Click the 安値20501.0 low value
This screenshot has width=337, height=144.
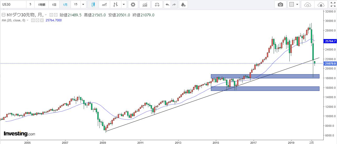[x=119, y=15]
